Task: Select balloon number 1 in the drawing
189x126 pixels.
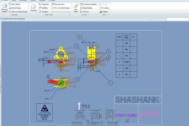Action: point(110,83)
